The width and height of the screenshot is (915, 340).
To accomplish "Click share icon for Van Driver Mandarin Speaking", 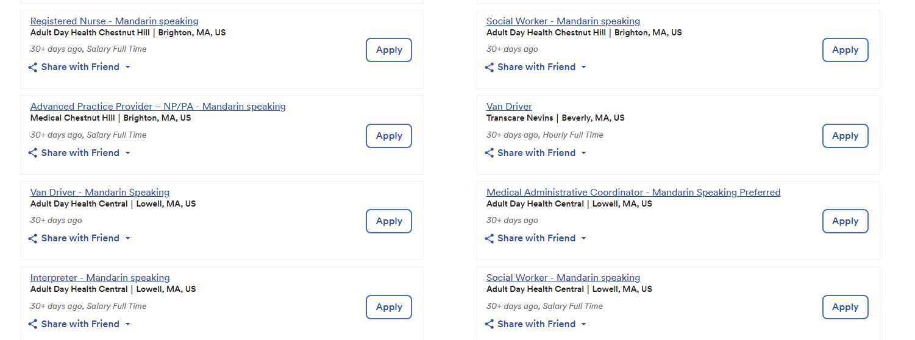I will (33, 238).
